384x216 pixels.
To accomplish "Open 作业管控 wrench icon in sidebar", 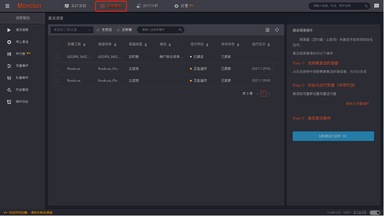I will tap(9, 90).
